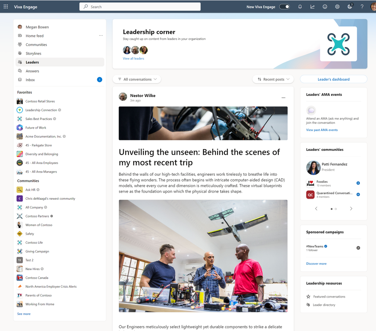Open North America Employee Crisis Alerts

51,286
